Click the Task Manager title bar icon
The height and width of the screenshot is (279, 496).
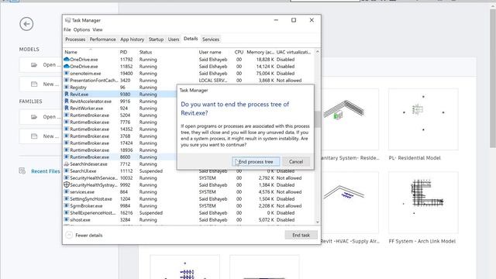(x=67, y=20)
